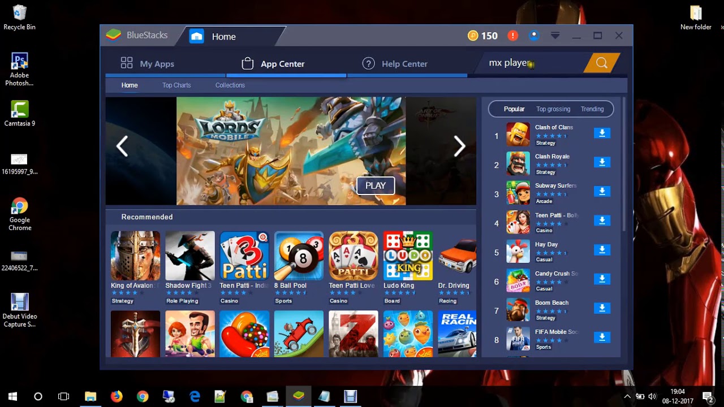The height and width of the screenshot is (407, 724).
Task: Click the Windows Start button
Action: click(12, 396)
